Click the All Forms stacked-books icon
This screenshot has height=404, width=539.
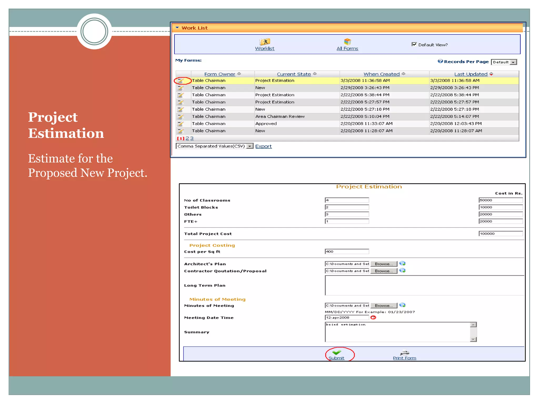347,42
